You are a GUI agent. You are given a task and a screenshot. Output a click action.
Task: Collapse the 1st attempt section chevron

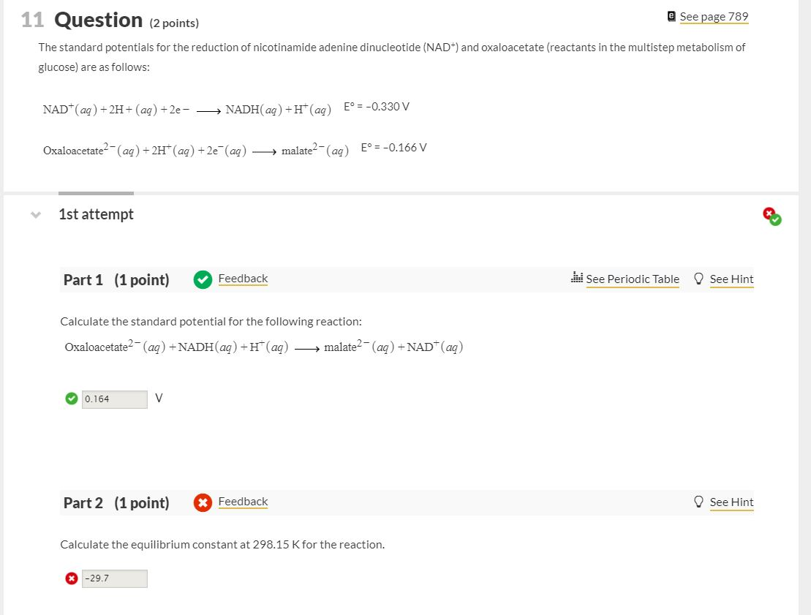35,214
